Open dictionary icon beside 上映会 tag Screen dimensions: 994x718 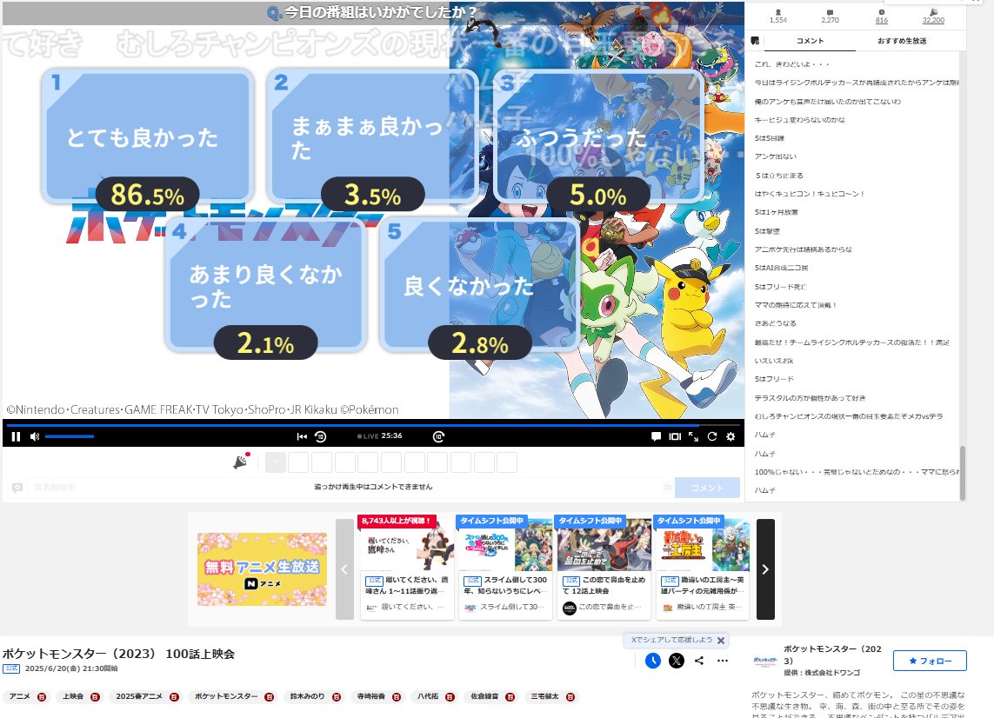[x=95, y=697]
